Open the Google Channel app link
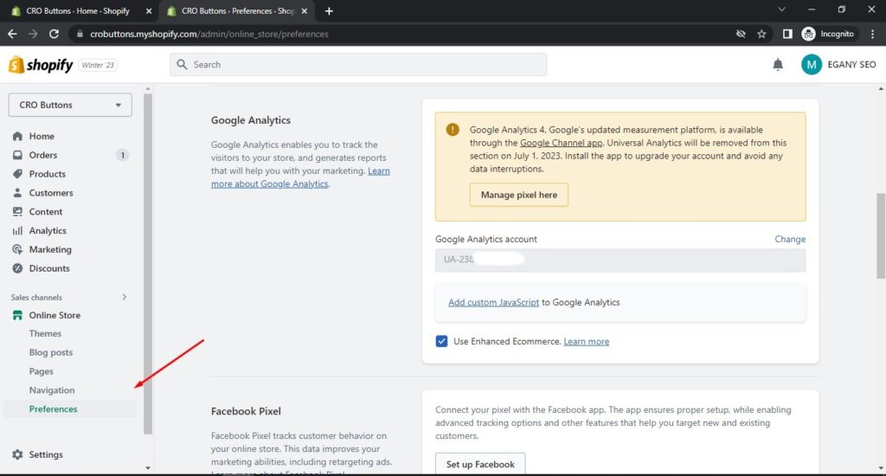This screenshot has width=886, height=476. tap(561, 143)
